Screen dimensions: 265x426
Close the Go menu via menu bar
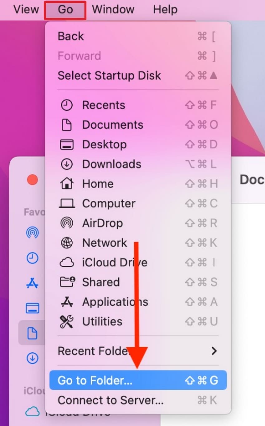pyautogui.click(x=65, y=10)
